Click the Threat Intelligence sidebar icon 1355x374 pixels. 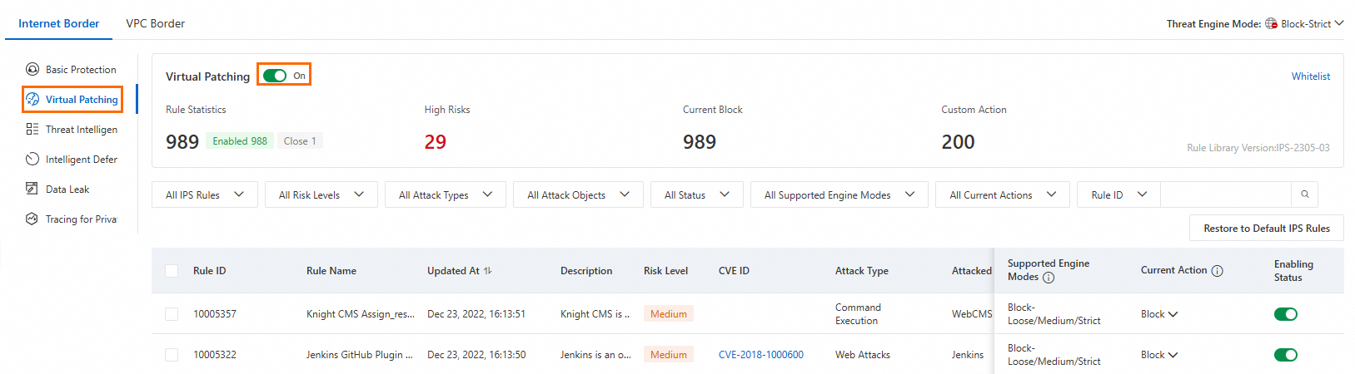pyautogui.click(x=32, y=129)
